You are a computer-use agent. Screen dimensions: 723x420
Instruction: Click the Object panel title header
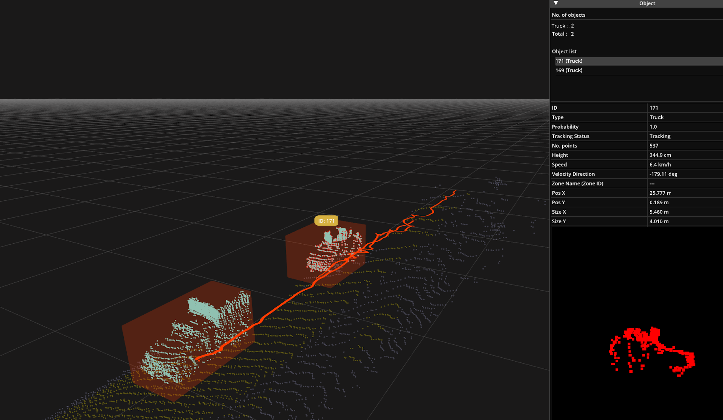[647, 3]
